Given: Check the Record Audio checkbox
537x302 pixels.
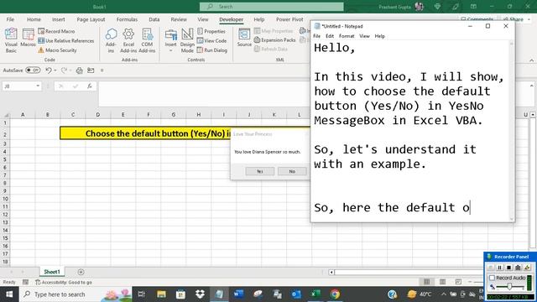Looking at the screenshot, I should 493,278.
